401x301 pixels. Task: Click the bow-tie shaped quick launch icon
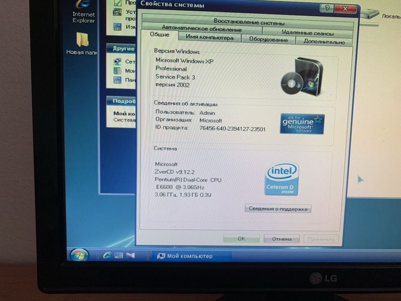[130, 255]
